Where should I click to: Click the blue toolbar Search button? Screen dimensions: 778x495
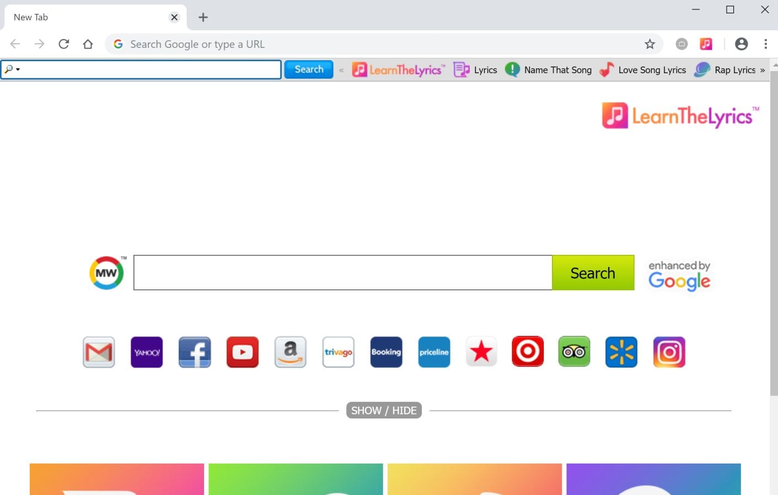coord(309,69)
